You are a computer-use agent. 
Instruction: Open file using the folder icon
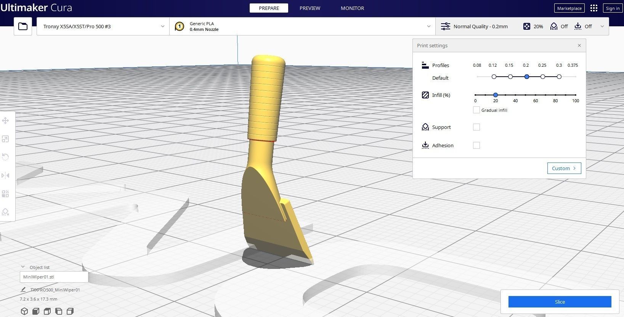tap(23, 26)
